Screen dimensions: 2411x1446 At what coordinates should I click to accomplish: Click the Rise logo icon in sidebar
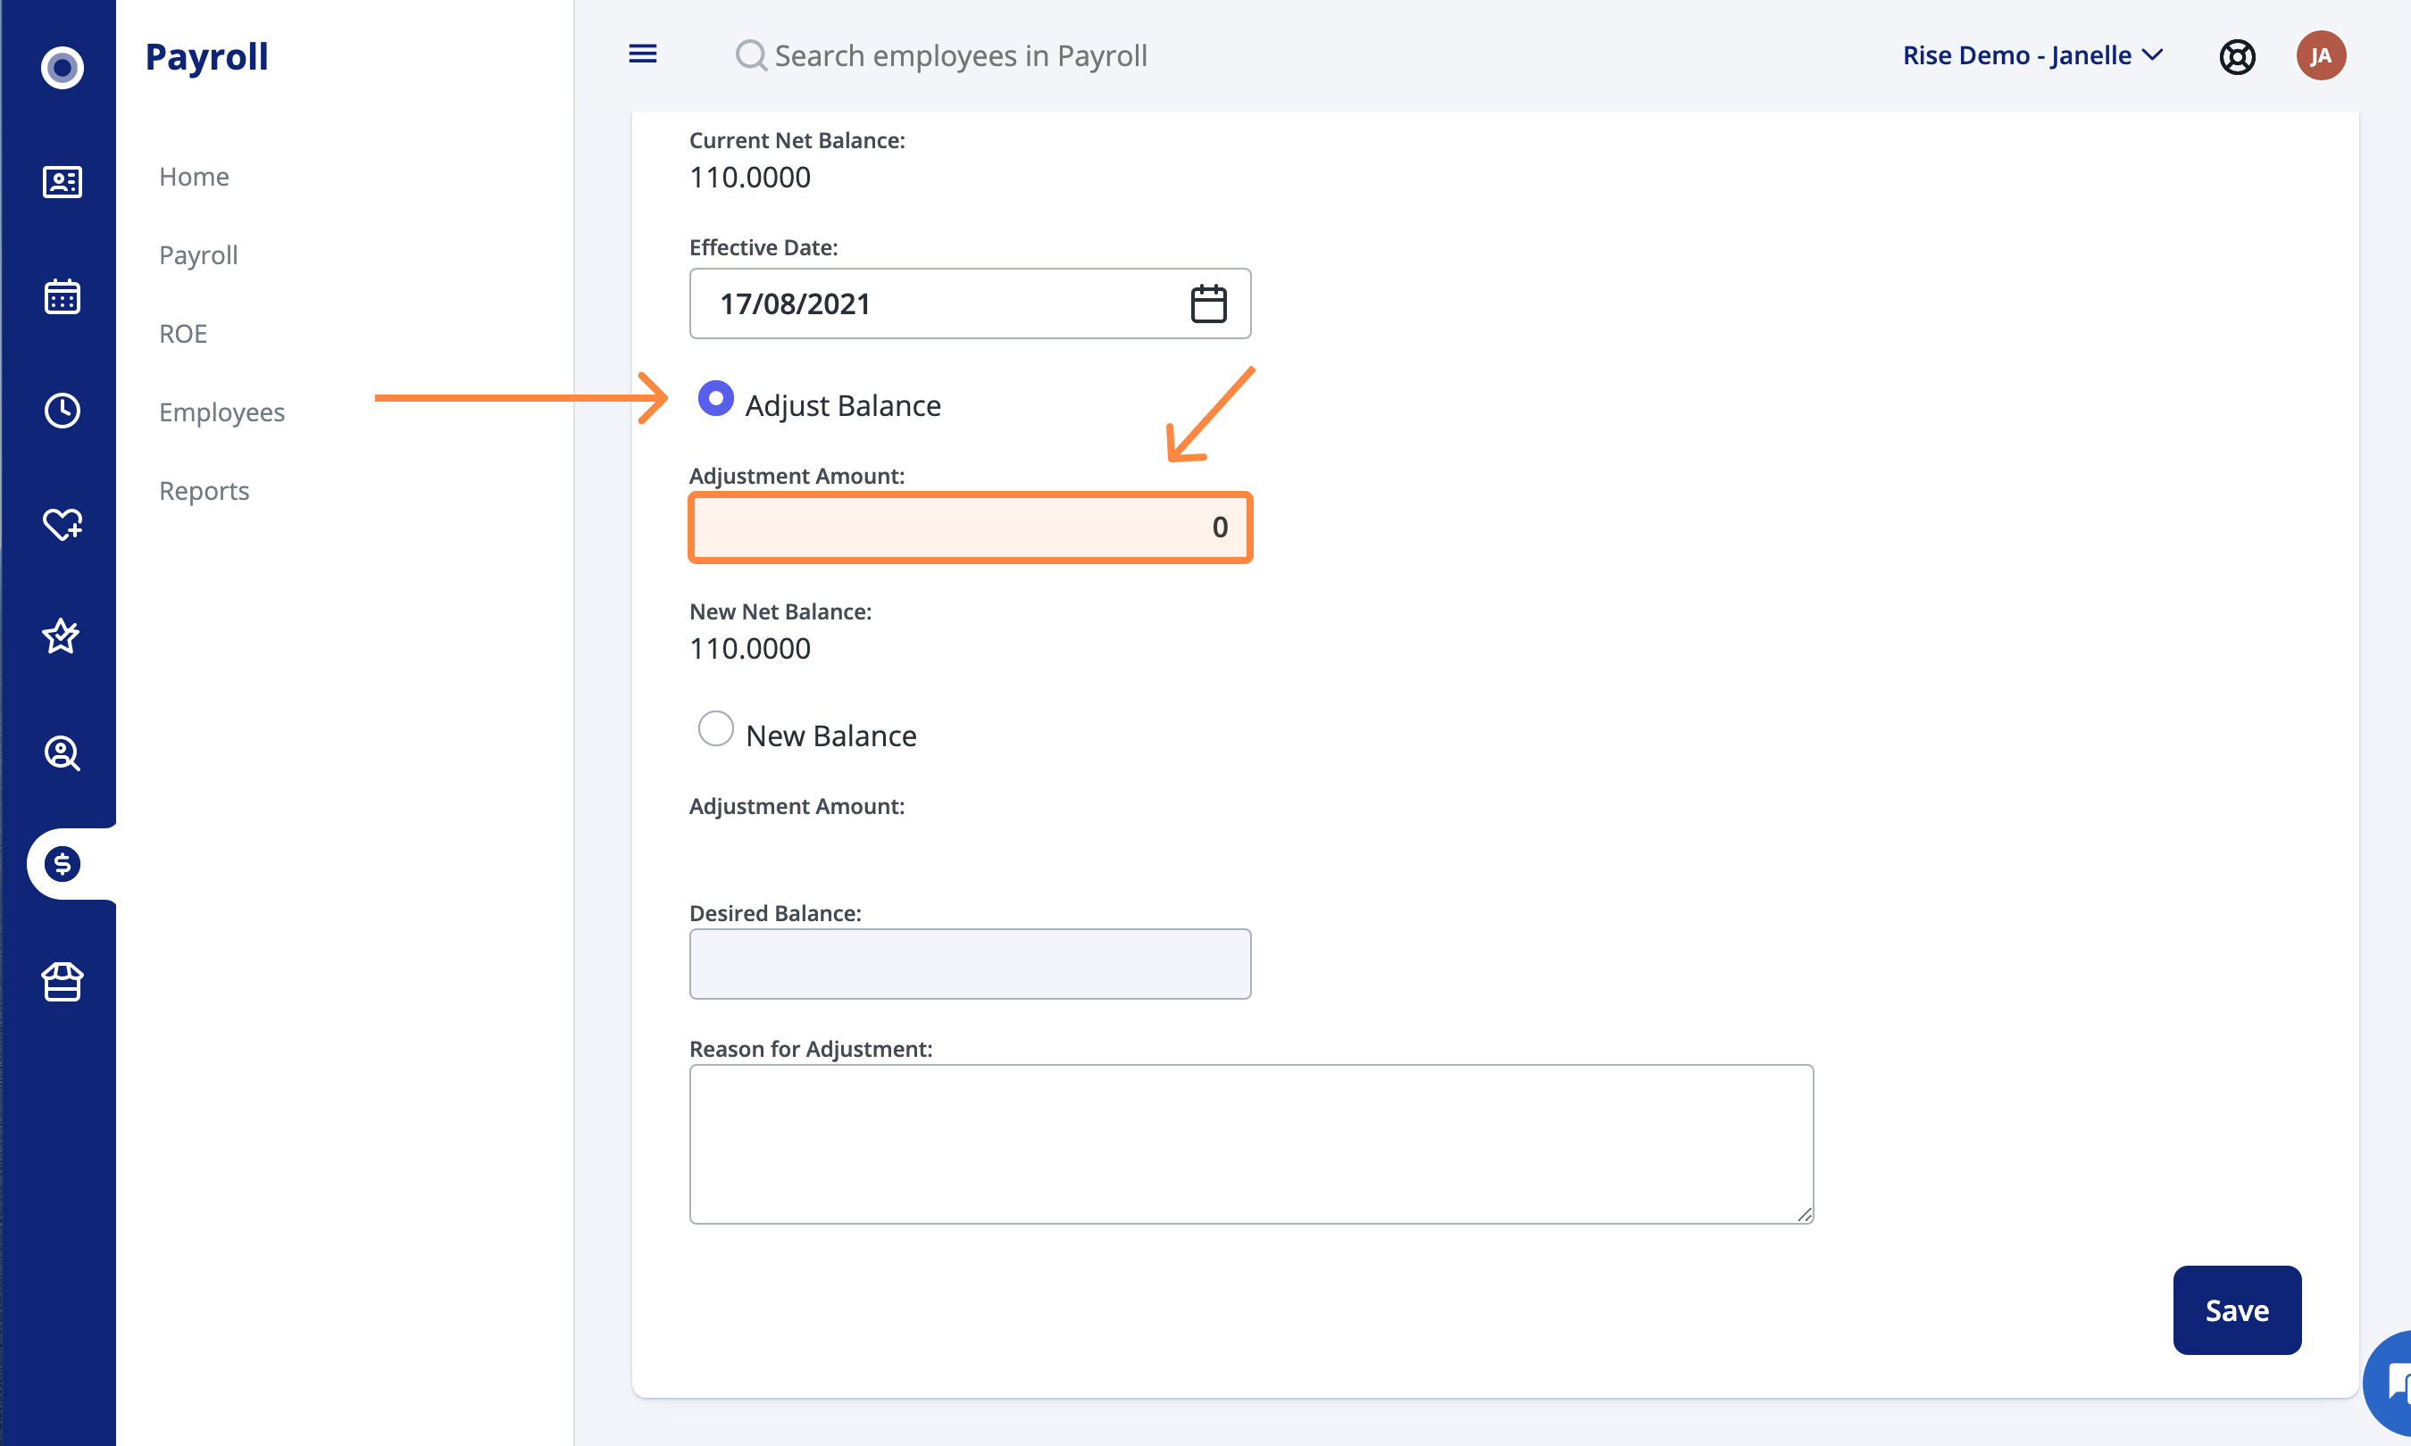63,67
